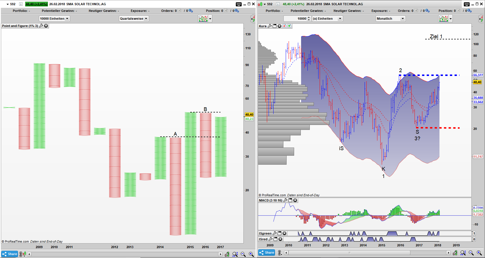
Task: Open MACD indicator settings wrench
Action: click(285, 200)
